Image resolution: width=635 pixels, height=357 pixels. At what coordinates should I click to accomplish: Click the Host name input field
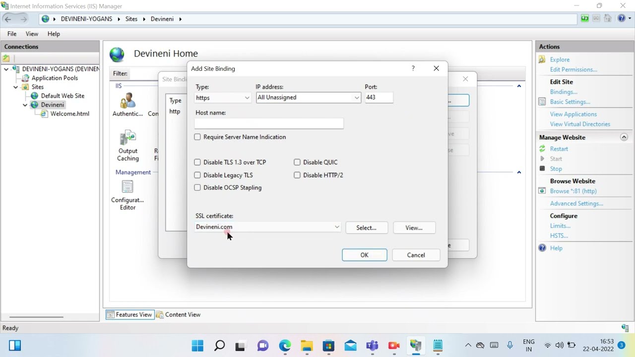[269, 123]
